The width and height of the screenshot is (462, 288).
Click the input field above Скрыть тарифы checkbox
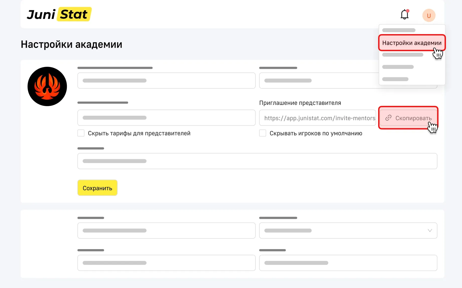pyautogui.click(x=166, y=118)
